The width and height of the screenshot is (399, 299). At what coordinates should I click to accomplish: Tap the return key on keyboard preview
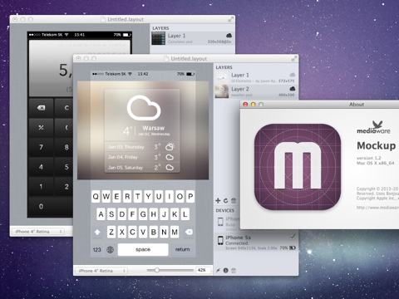coord(182,249)
